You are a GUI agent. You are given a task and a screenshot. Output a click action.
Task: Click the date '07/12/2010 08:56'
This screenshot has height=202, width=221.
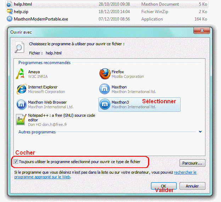click(x=114, y=19)
